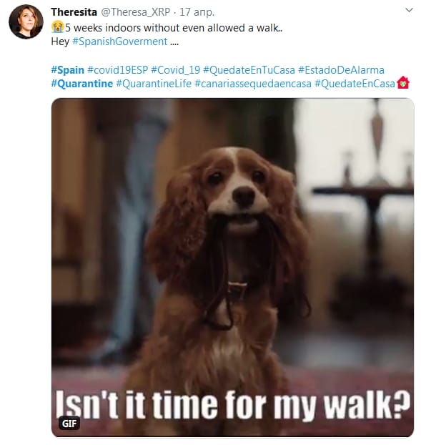Click the house emoji after #QuedateEnCasa
This screenshot has width=421, height=445.
(403, 83)
